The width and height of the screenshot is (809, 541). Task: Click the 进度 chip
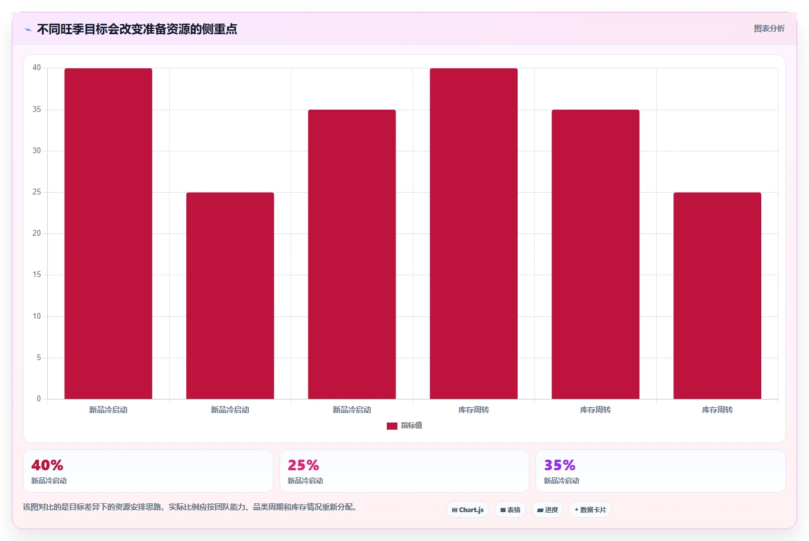pyautogui.click(x=547, y=510)
